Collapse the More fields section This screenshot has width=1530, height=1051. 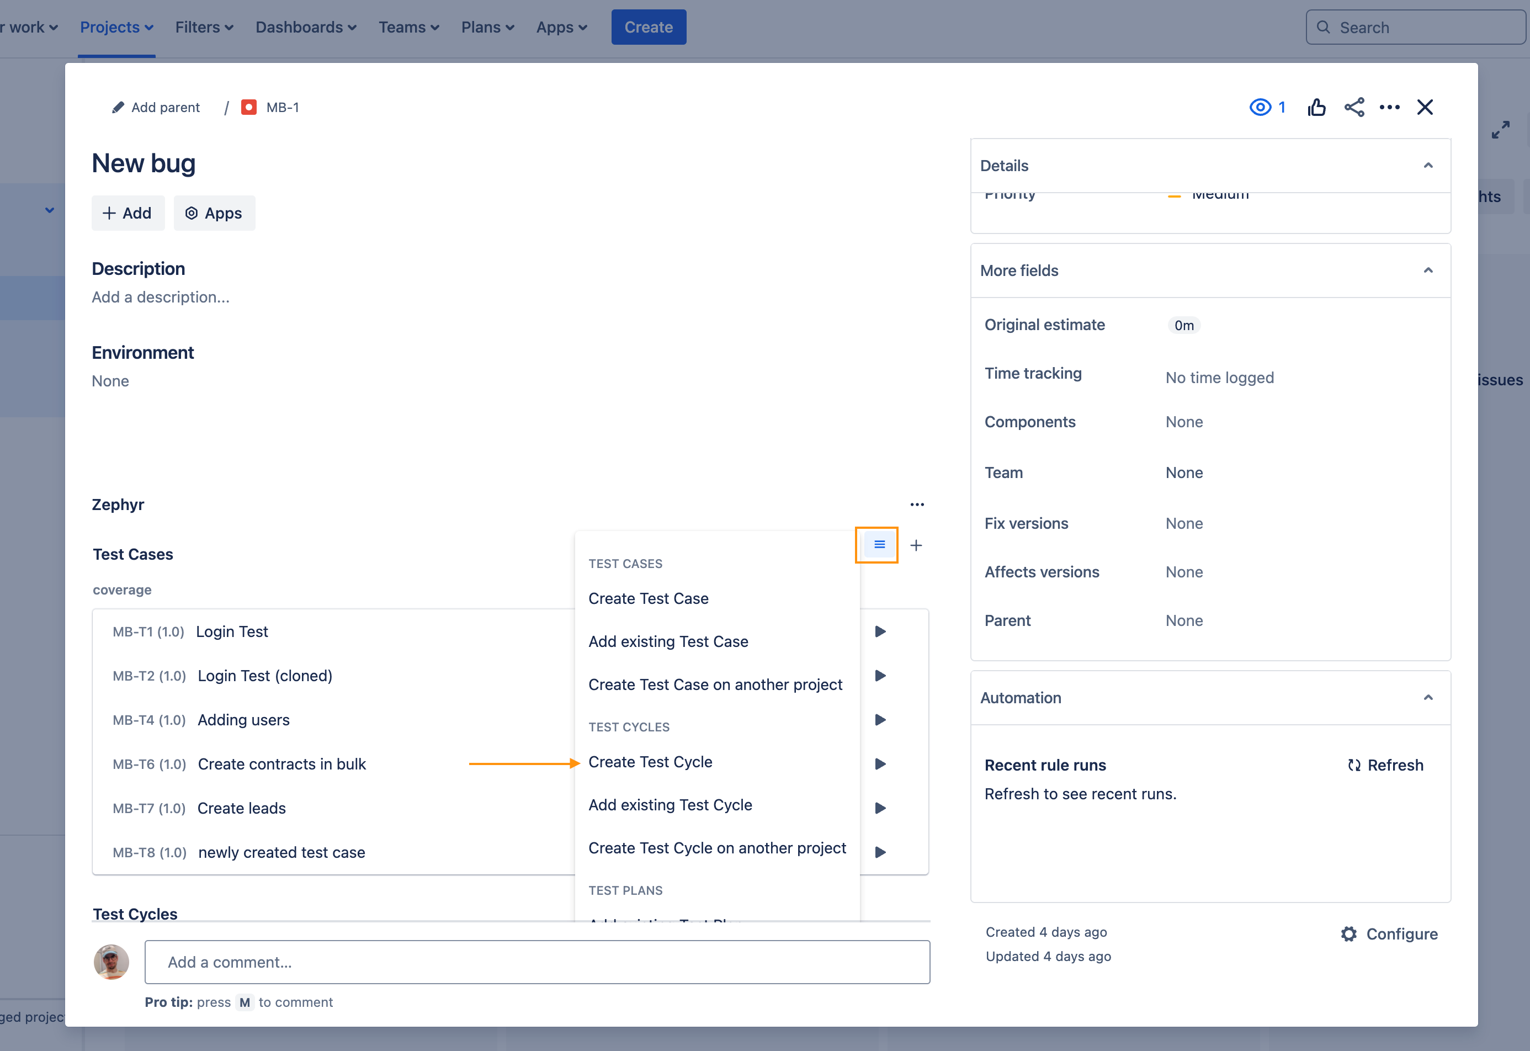coord(1427,270)
